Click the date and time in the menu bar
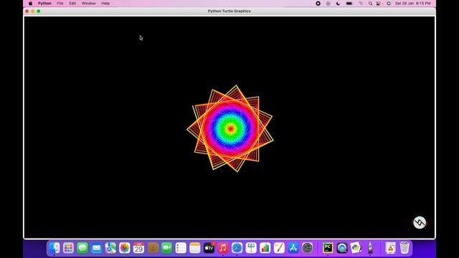Screen dimensions: 459x258 413,4
